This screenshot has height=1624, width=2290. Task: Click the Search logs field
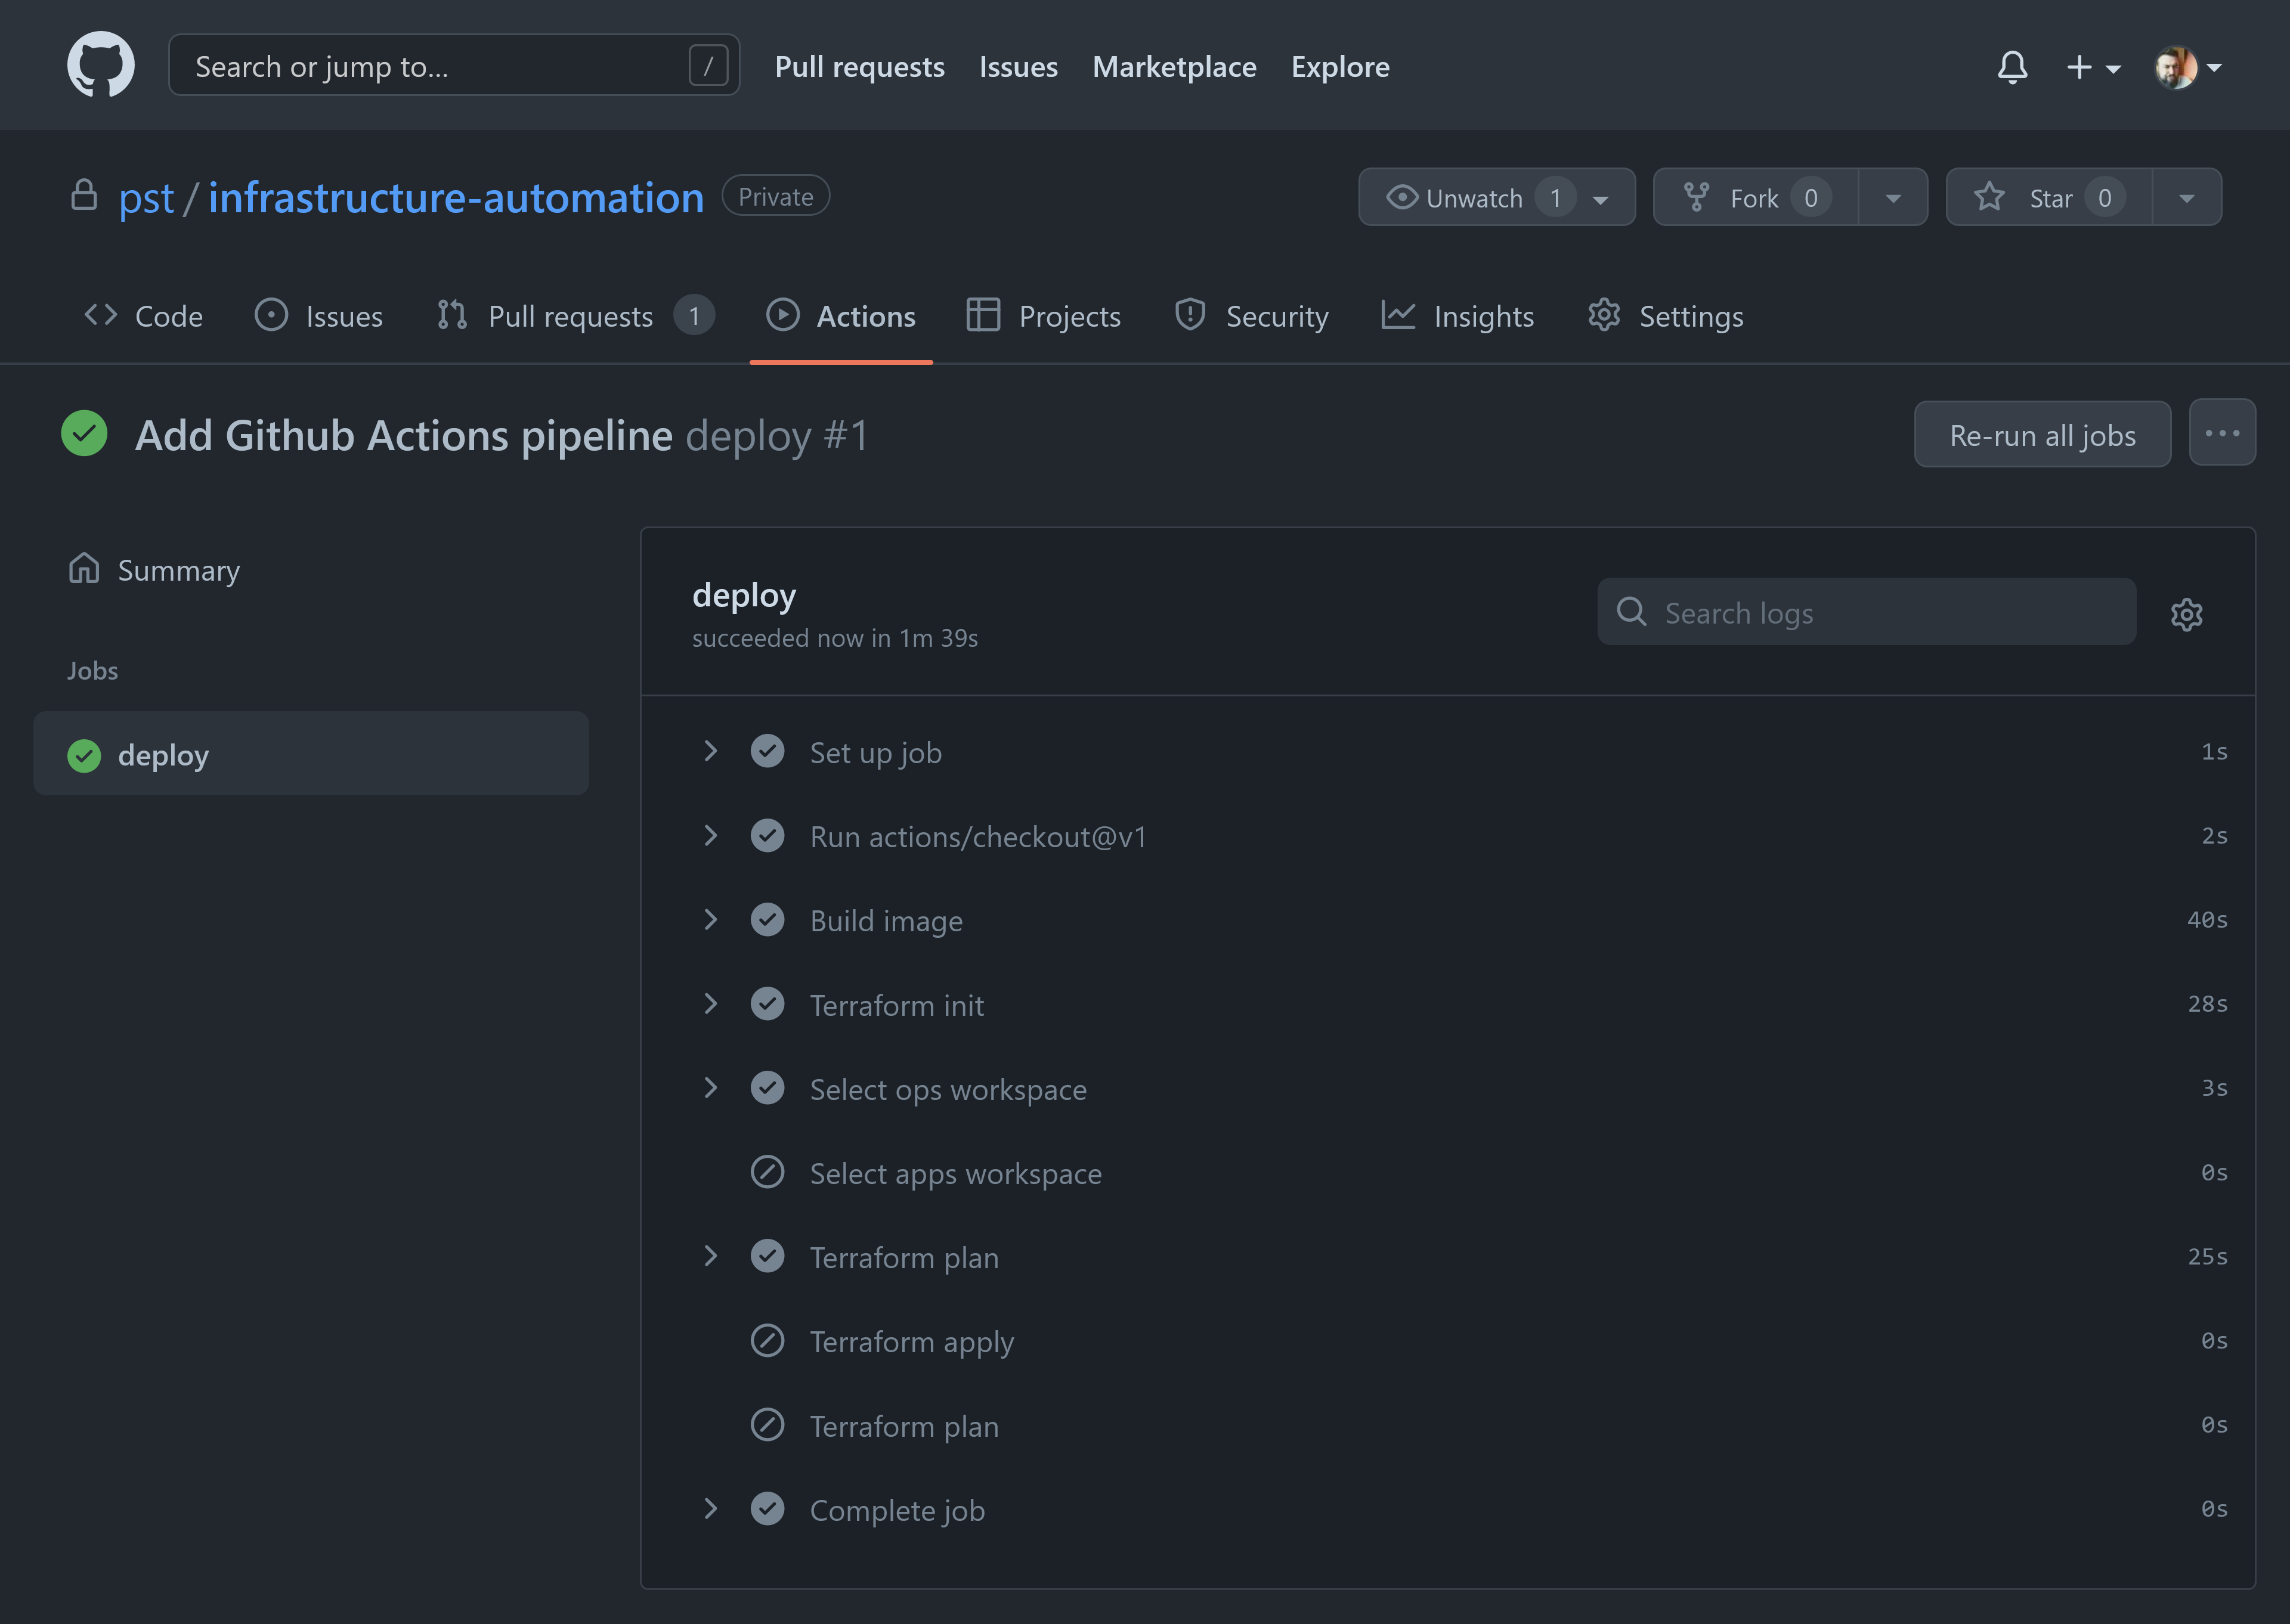(1865, 612)
